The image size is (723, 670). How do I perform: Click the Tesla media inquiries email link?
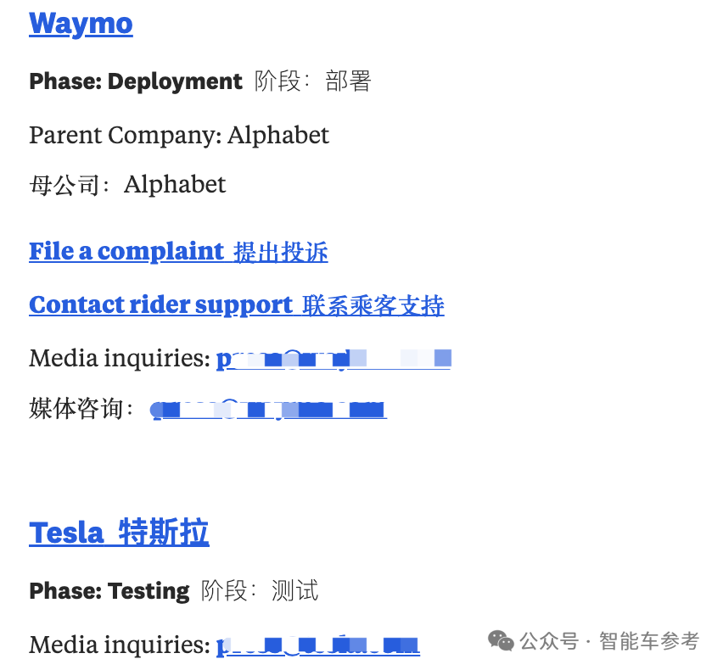click(318, 645)
